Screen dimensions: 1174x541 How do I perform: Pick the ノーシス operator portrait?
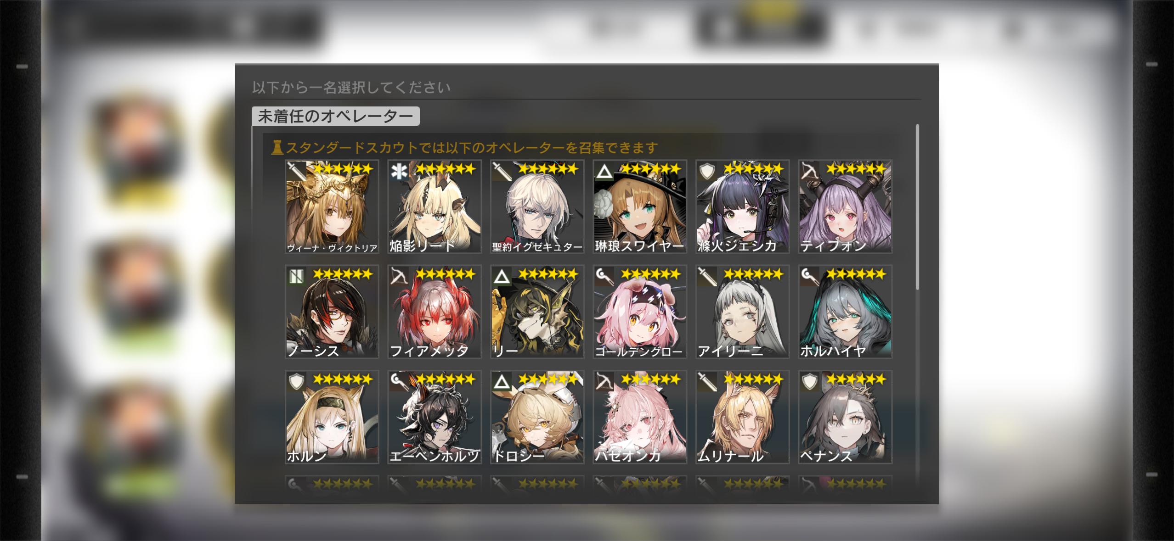(x=332, y=312)
